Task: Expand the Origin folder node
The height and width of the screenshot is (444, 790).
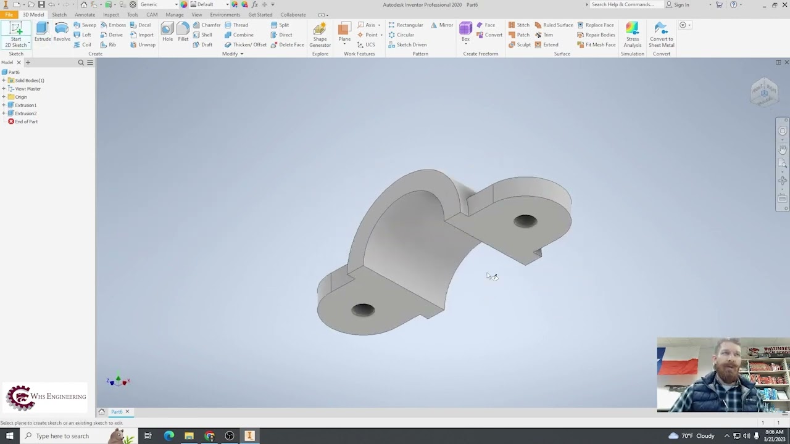Action: coord(4,97)
